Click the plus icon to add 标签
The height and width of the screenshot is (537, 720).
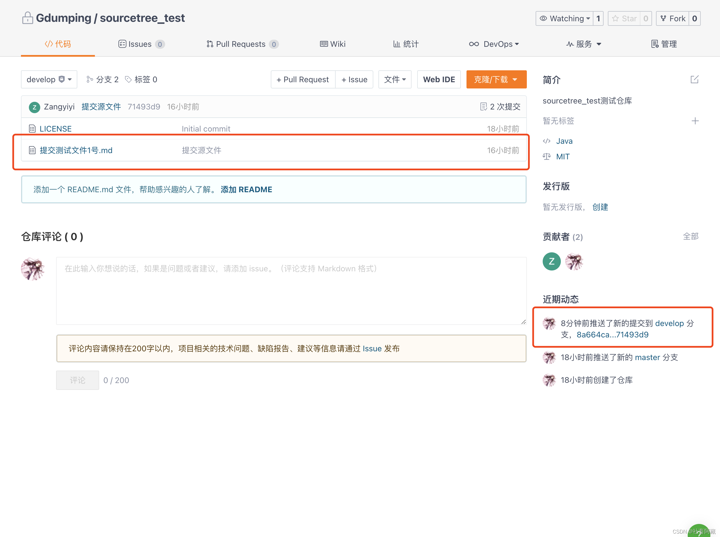click(695, 121)
